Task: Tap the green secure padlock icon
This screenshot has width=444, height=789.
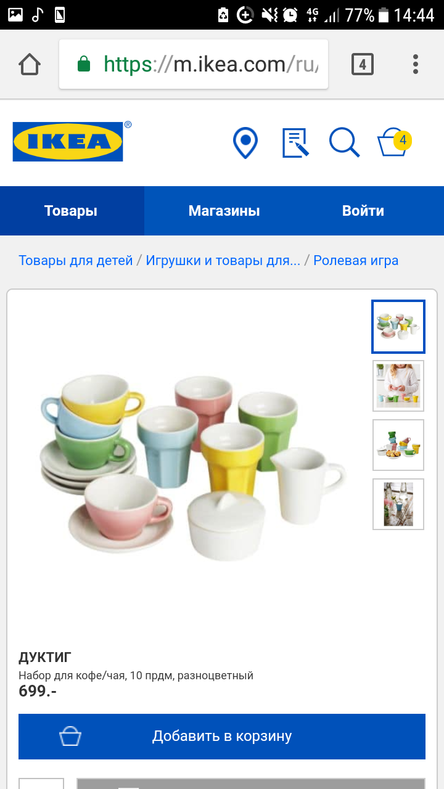Action: [83, 64]
